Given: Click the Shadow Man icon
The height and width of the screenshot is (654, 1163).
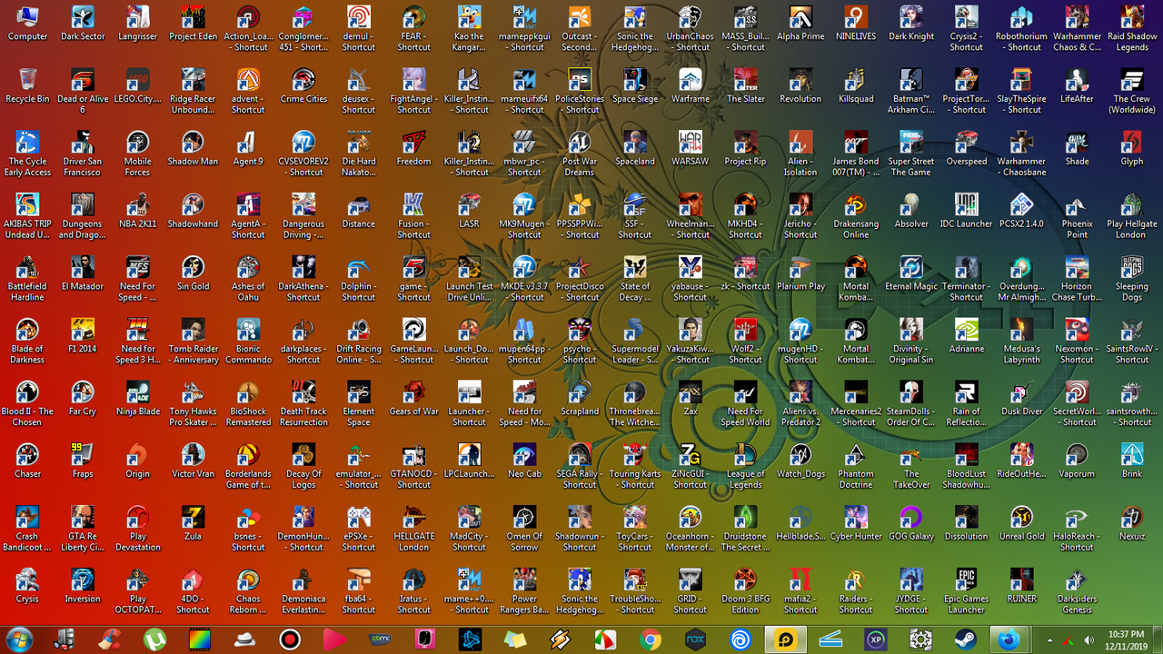Looking at the screenshot, I should click(193, 148).
